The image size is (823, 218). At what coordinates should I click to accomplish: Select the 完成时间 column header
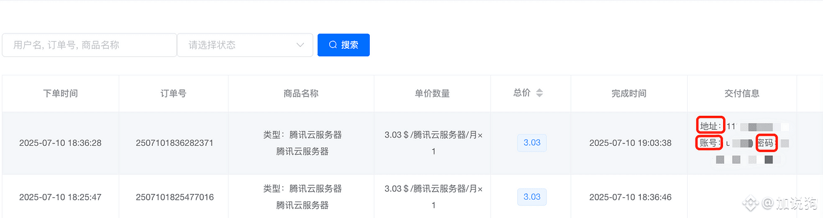(628, 93)
